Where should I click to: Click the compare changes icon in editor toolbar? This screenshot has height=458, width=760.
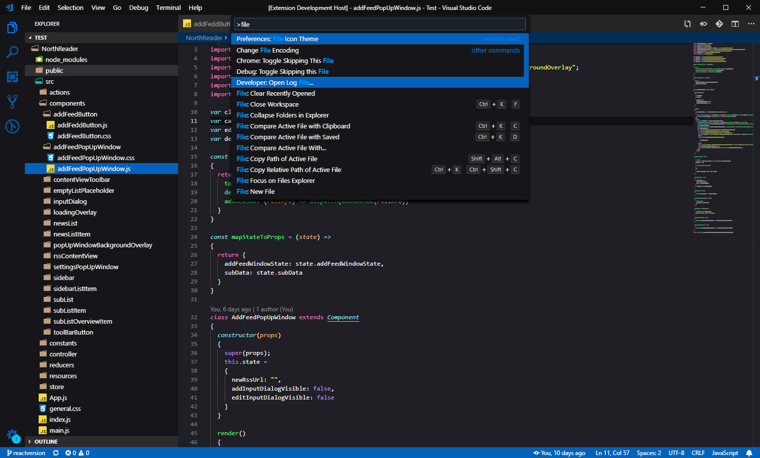click(688, 24)
